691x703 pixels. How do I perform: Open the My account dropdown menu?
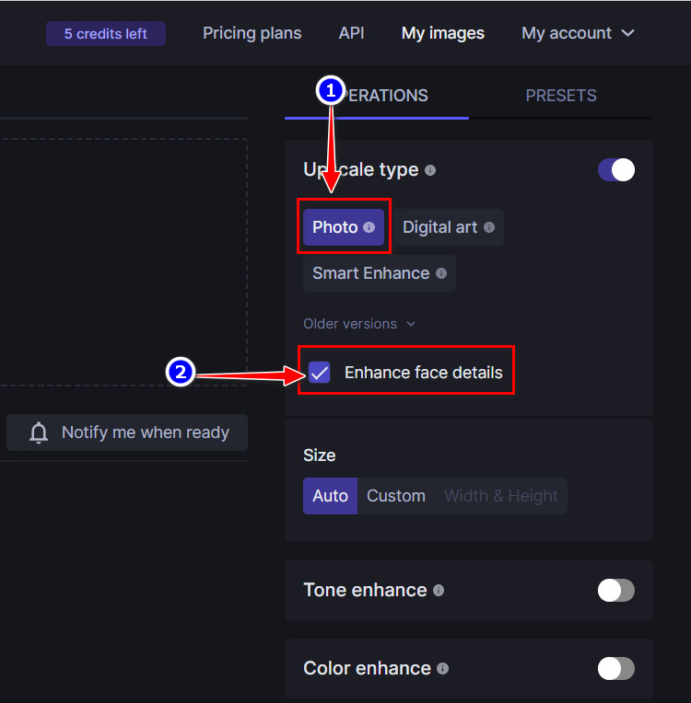click(x=578, y=33)
